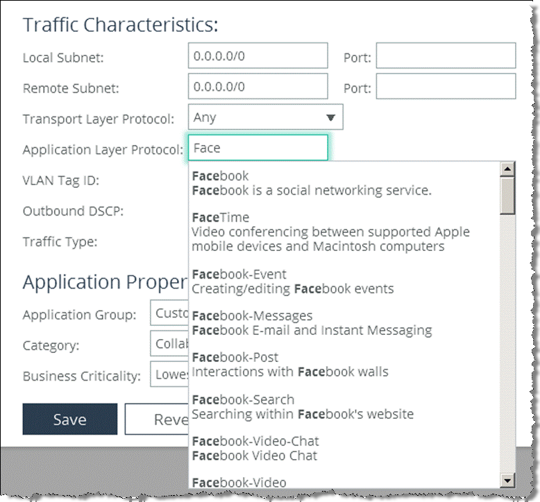Focus the Local Subnet input field
The height and width of the screenshot is (502, 540).
click(x=258, y=55)
